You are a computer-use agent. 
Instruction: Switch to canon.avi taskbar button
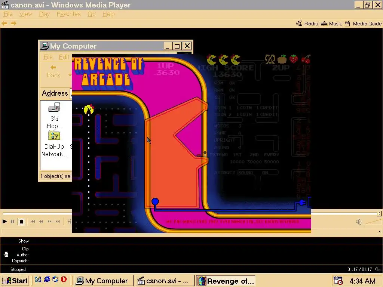coord(165,281)
